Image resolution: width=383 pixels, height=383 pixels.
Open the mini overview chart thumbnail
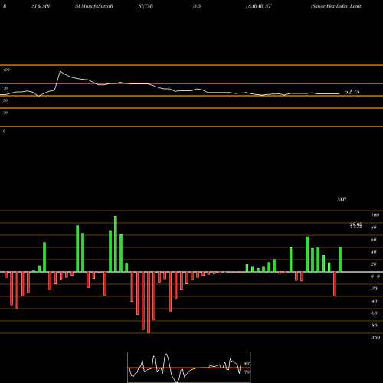point(189,367)
